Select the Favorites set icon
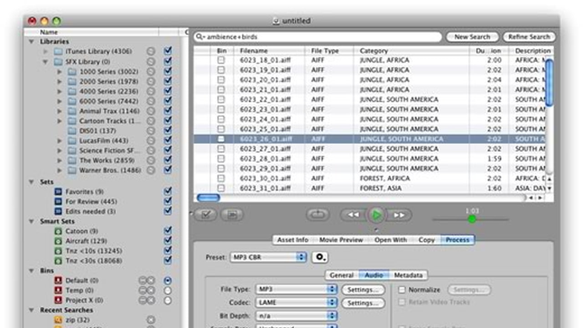583x328 pixels. [x=58, y=192]
